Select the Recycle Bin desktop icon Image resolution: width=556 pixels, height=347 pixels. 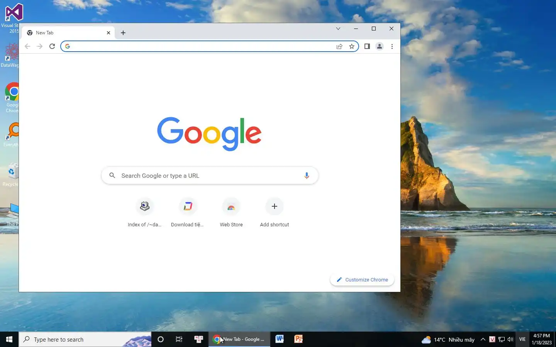[11, 175]
